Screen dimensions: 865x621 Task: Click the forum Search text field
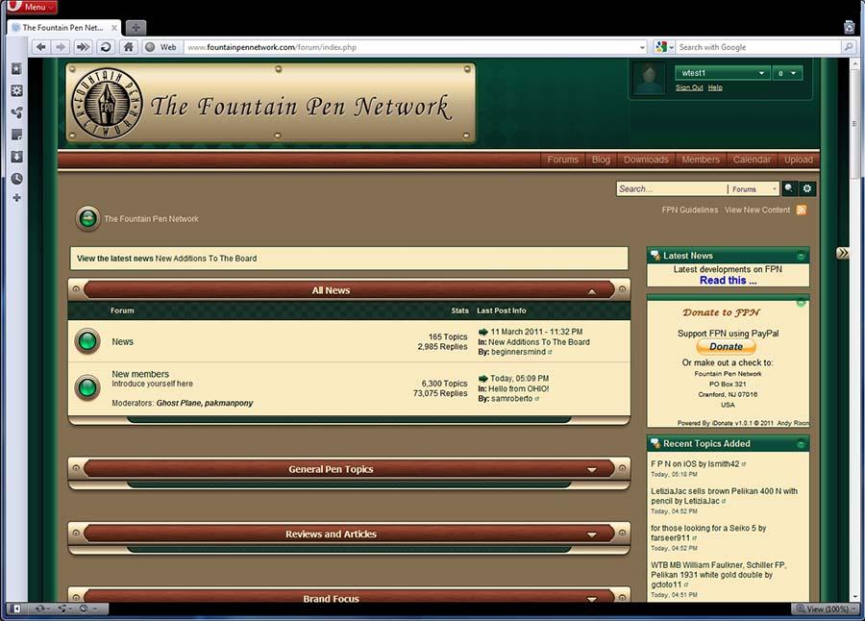coord(670,189)
